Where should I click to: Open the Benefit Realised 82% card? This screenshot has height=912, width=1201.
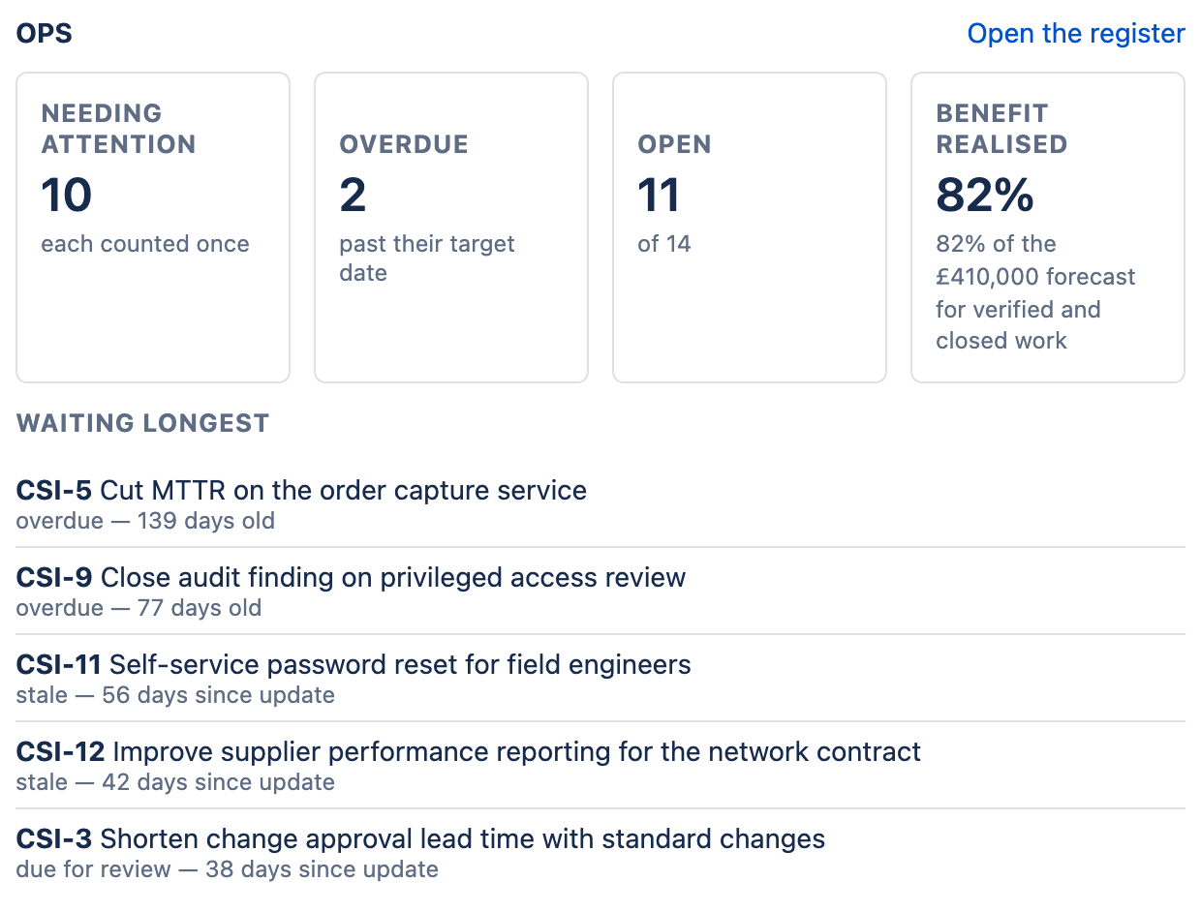pyautogui.click(x=1048, y=228)
